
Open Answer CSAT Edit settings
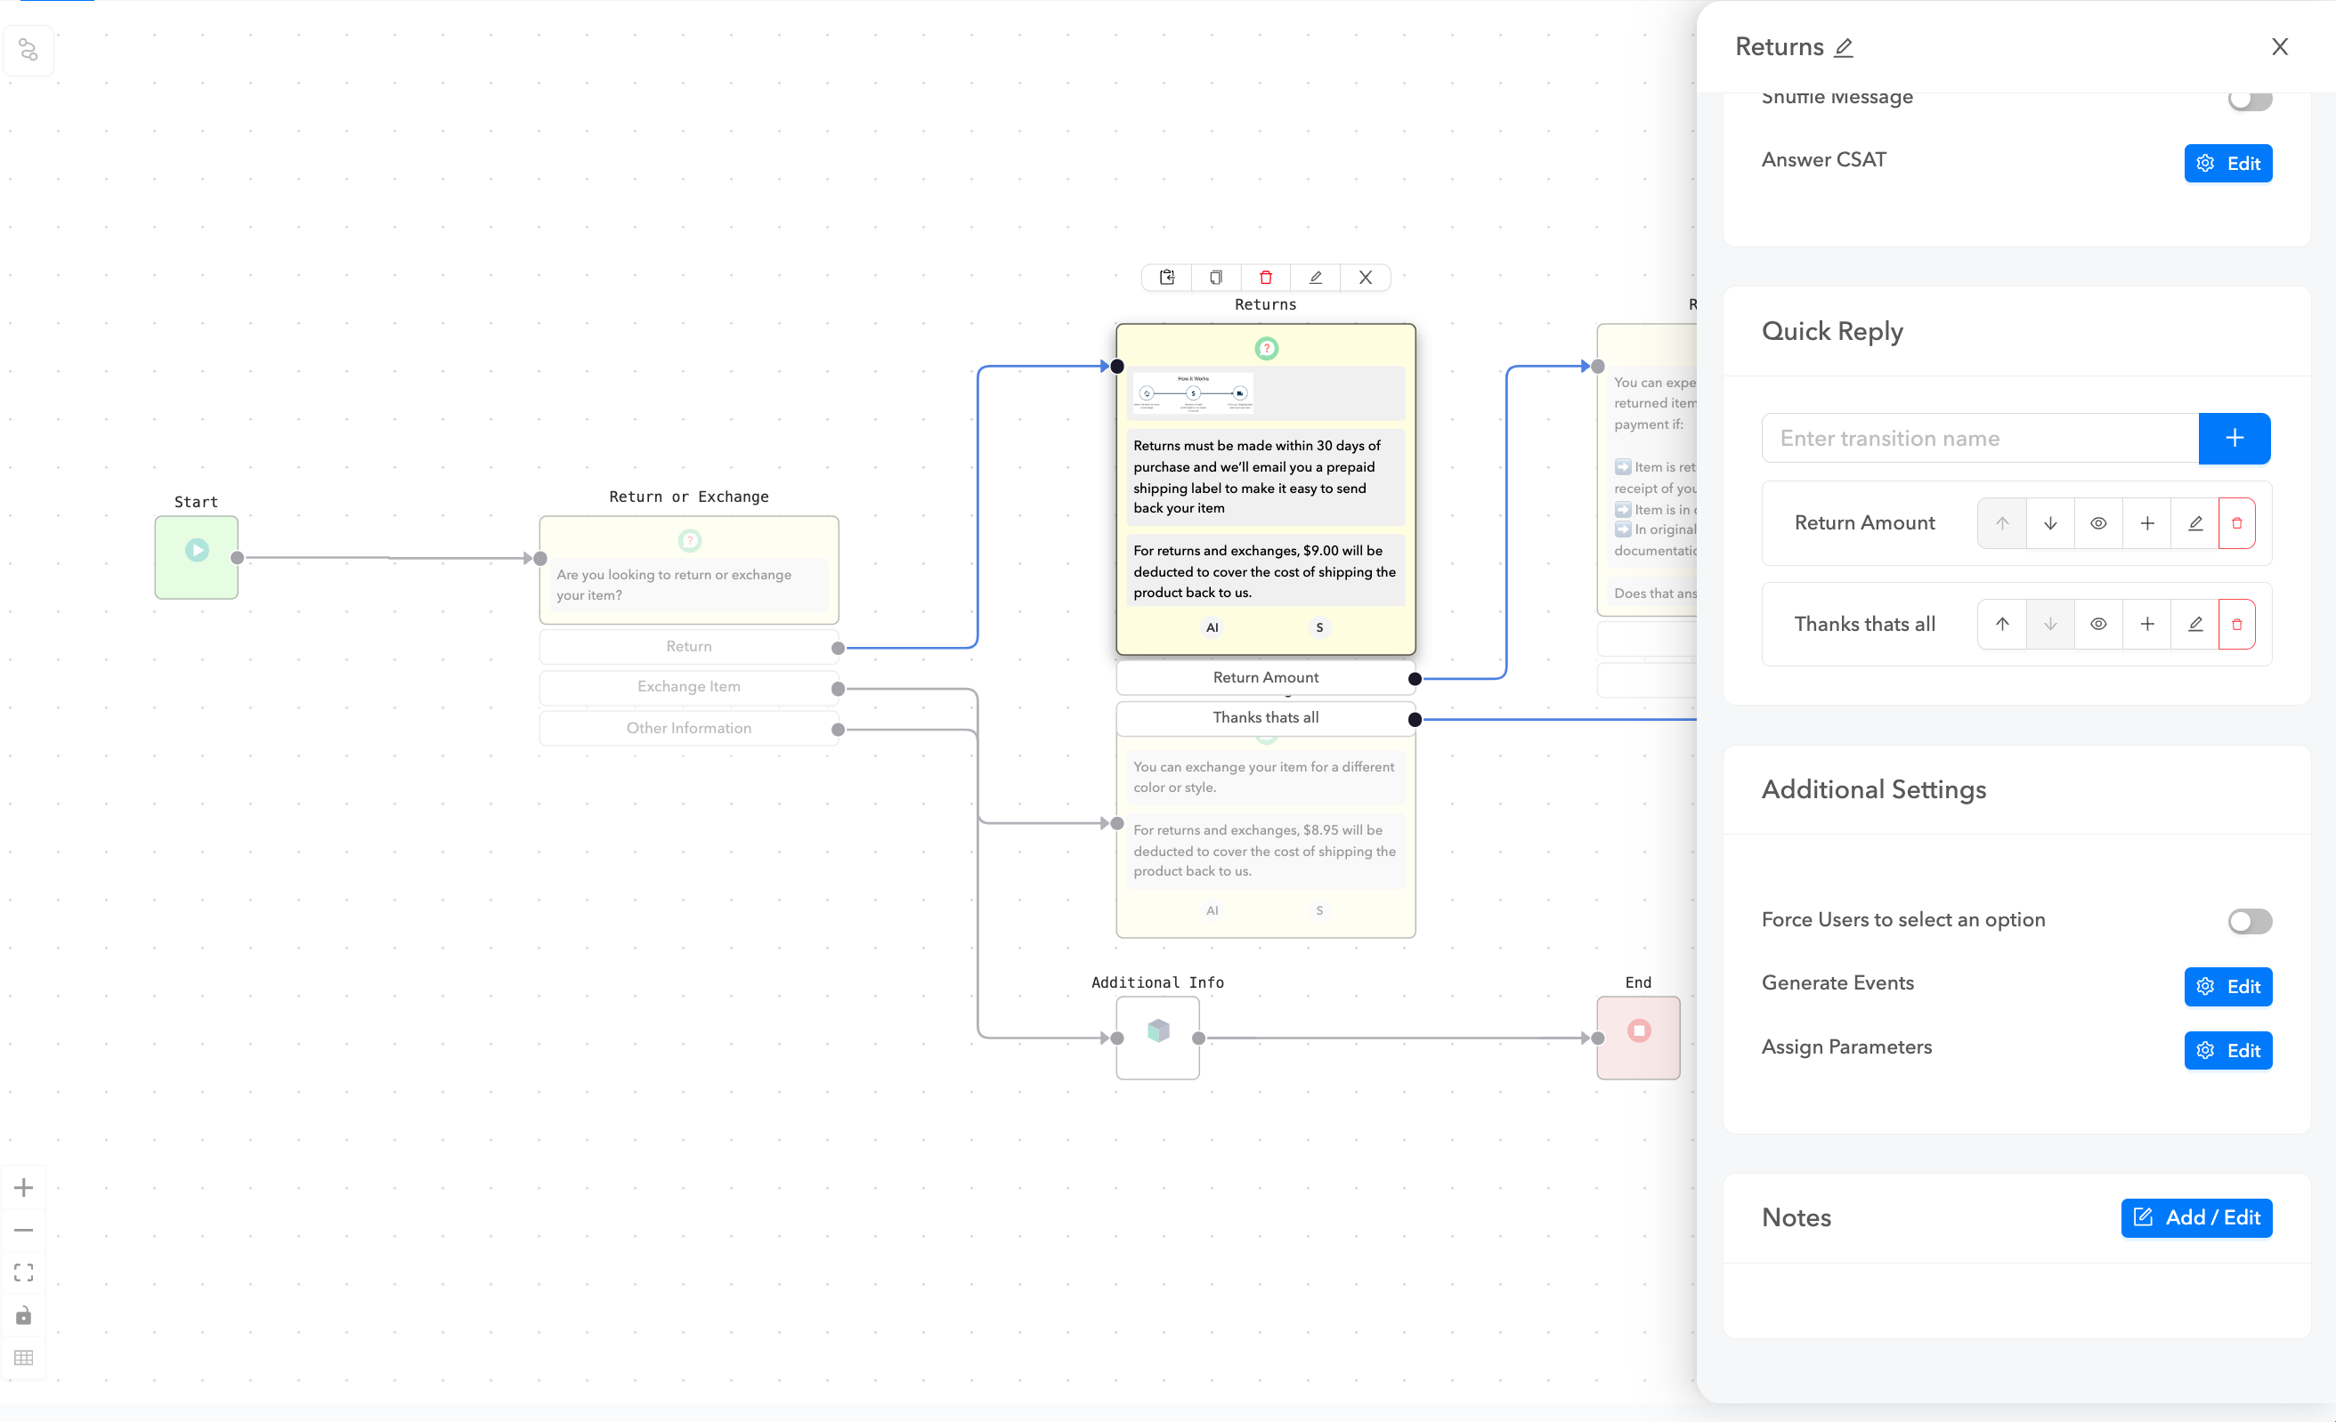pos(2227,164)
